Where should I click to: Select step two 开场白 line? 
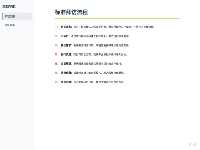pyautogui.click(x=92, y=36)
